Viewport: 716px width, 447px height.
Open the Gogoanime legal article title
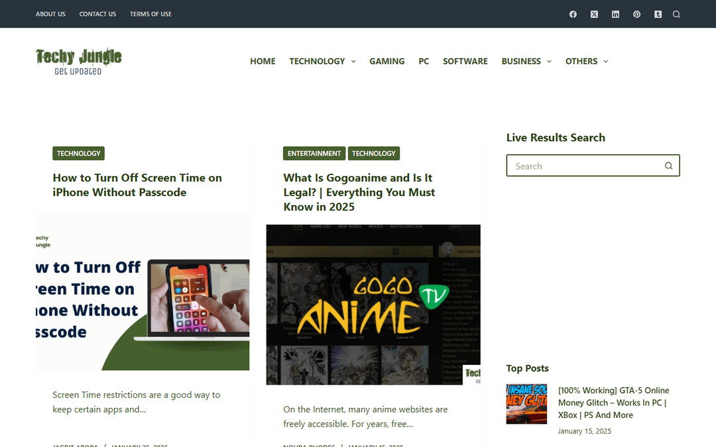pos(359,192)
